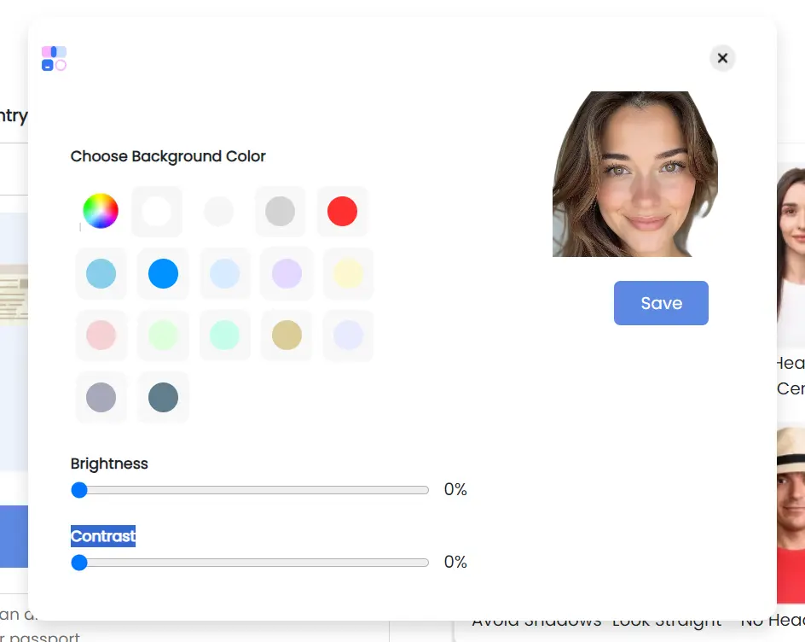Viewport: 805px width, 642px height.
Task: Click the Brightness slider handle
Action: pyautogui.click(x=79, y=490)
